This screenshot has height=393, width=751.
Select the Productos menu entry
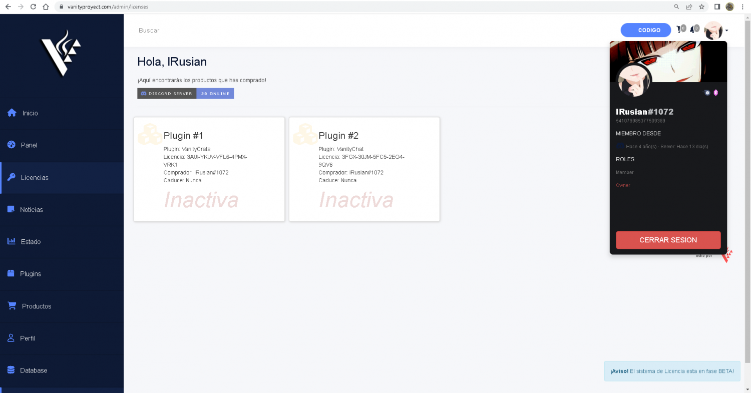point(36,306)
